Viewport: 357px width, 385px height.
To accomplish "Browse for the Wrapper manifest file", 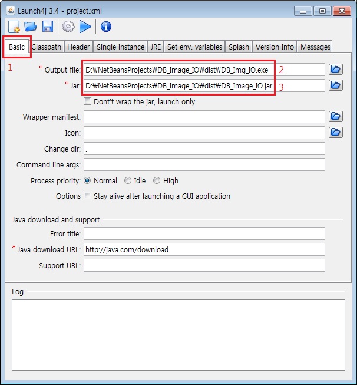I will coord(335,117).
